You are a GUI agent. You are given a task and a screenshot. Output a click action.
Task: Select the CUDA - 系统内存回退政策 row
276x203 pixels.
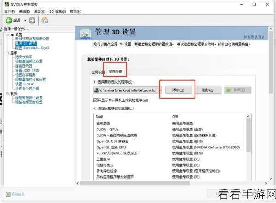(x=170, y=135)
